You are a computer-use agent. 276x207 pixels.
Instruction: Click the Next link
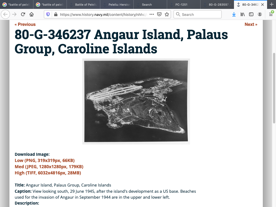(x=251, y=24)
